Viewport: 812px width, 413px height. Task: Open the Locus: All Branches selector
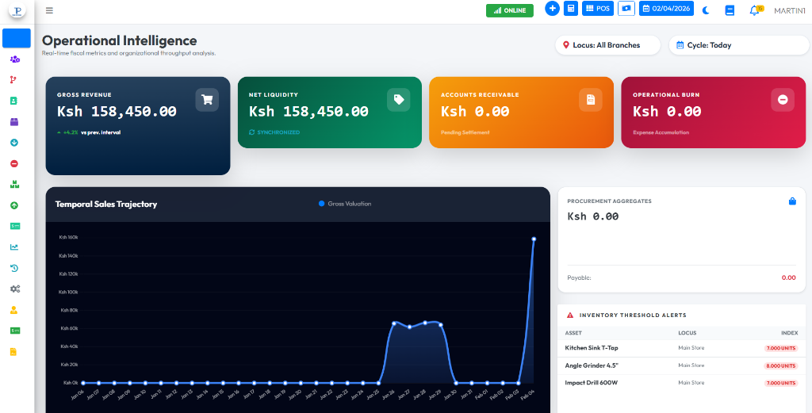pyautogui.click(x=607, y=45)
